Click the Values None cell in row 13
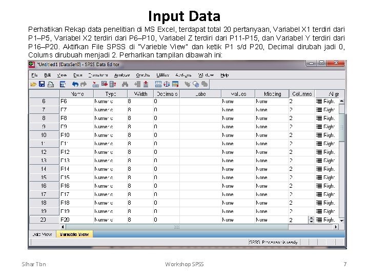369x277 pixels. pyautogui.click(x=238, y=161)
